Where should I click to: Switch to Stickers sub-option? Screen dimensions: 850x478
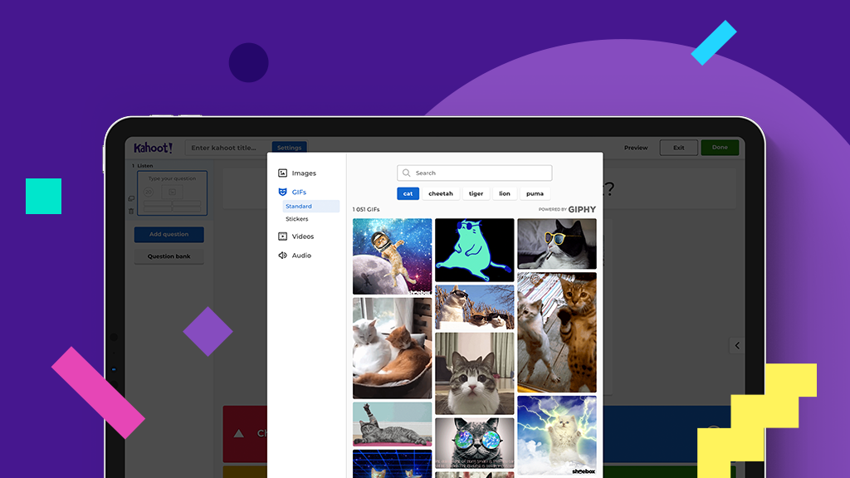297,219
